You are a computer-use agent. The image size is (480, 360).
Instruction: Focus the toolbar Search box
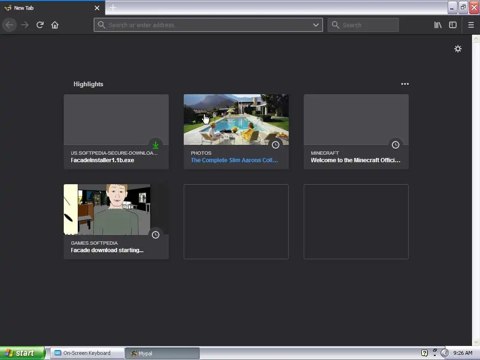(363, 25)
